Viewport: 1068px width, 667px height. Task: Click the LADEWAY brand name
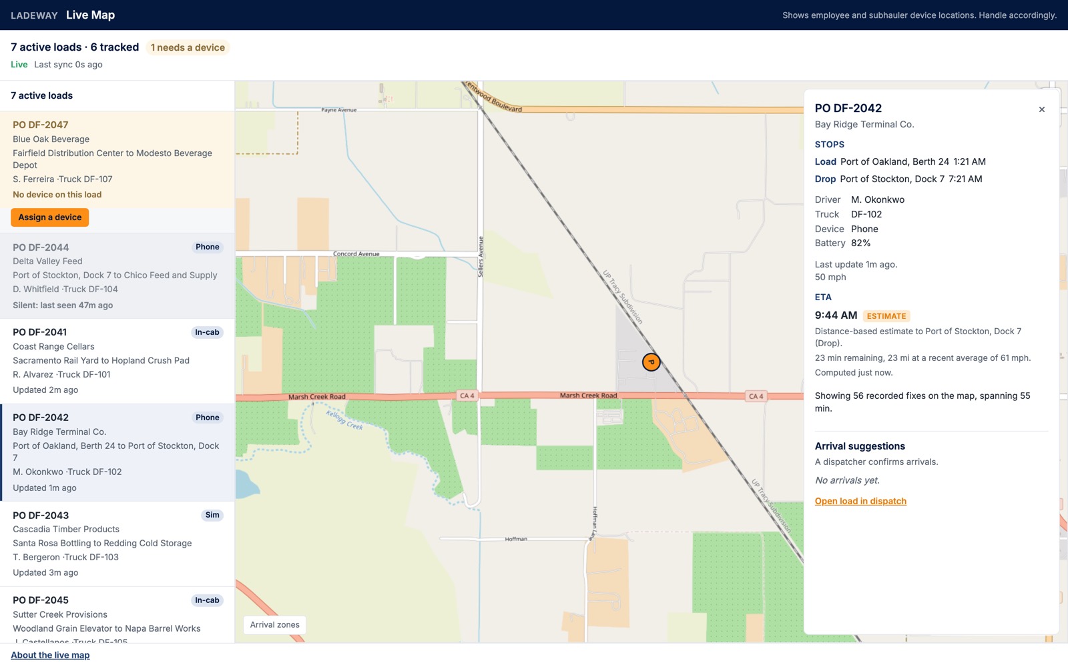[34, 15]
